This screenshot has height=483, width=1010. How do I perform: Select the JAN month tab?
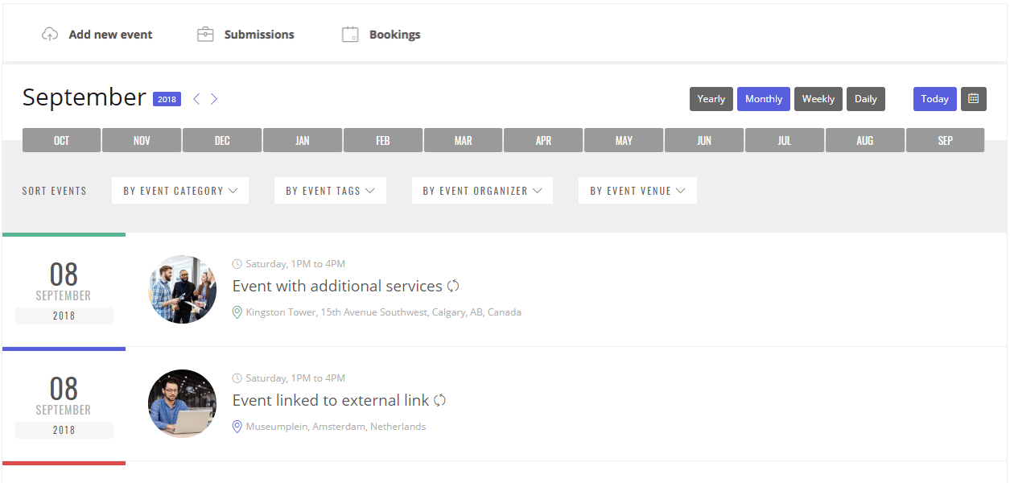pyautogui.click(x=303, y=140)
